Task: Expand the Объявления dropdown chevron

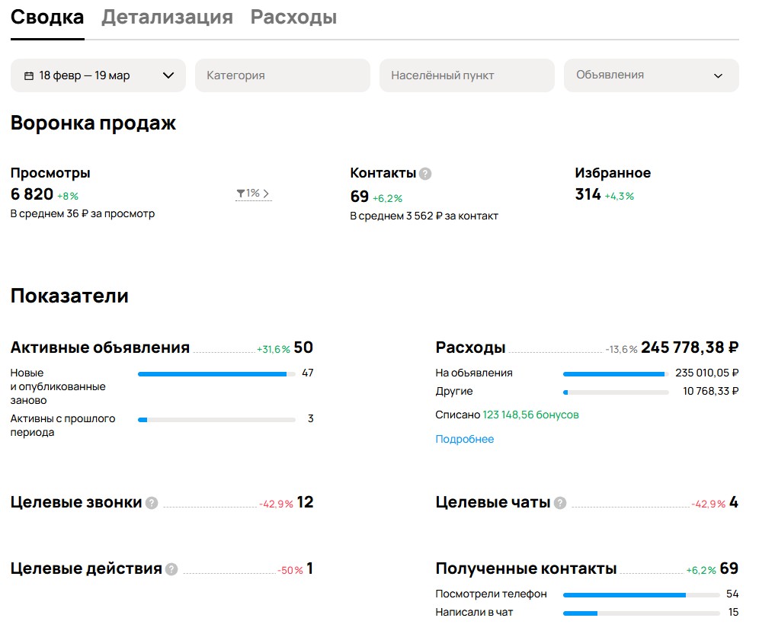Action: point(719,76)
